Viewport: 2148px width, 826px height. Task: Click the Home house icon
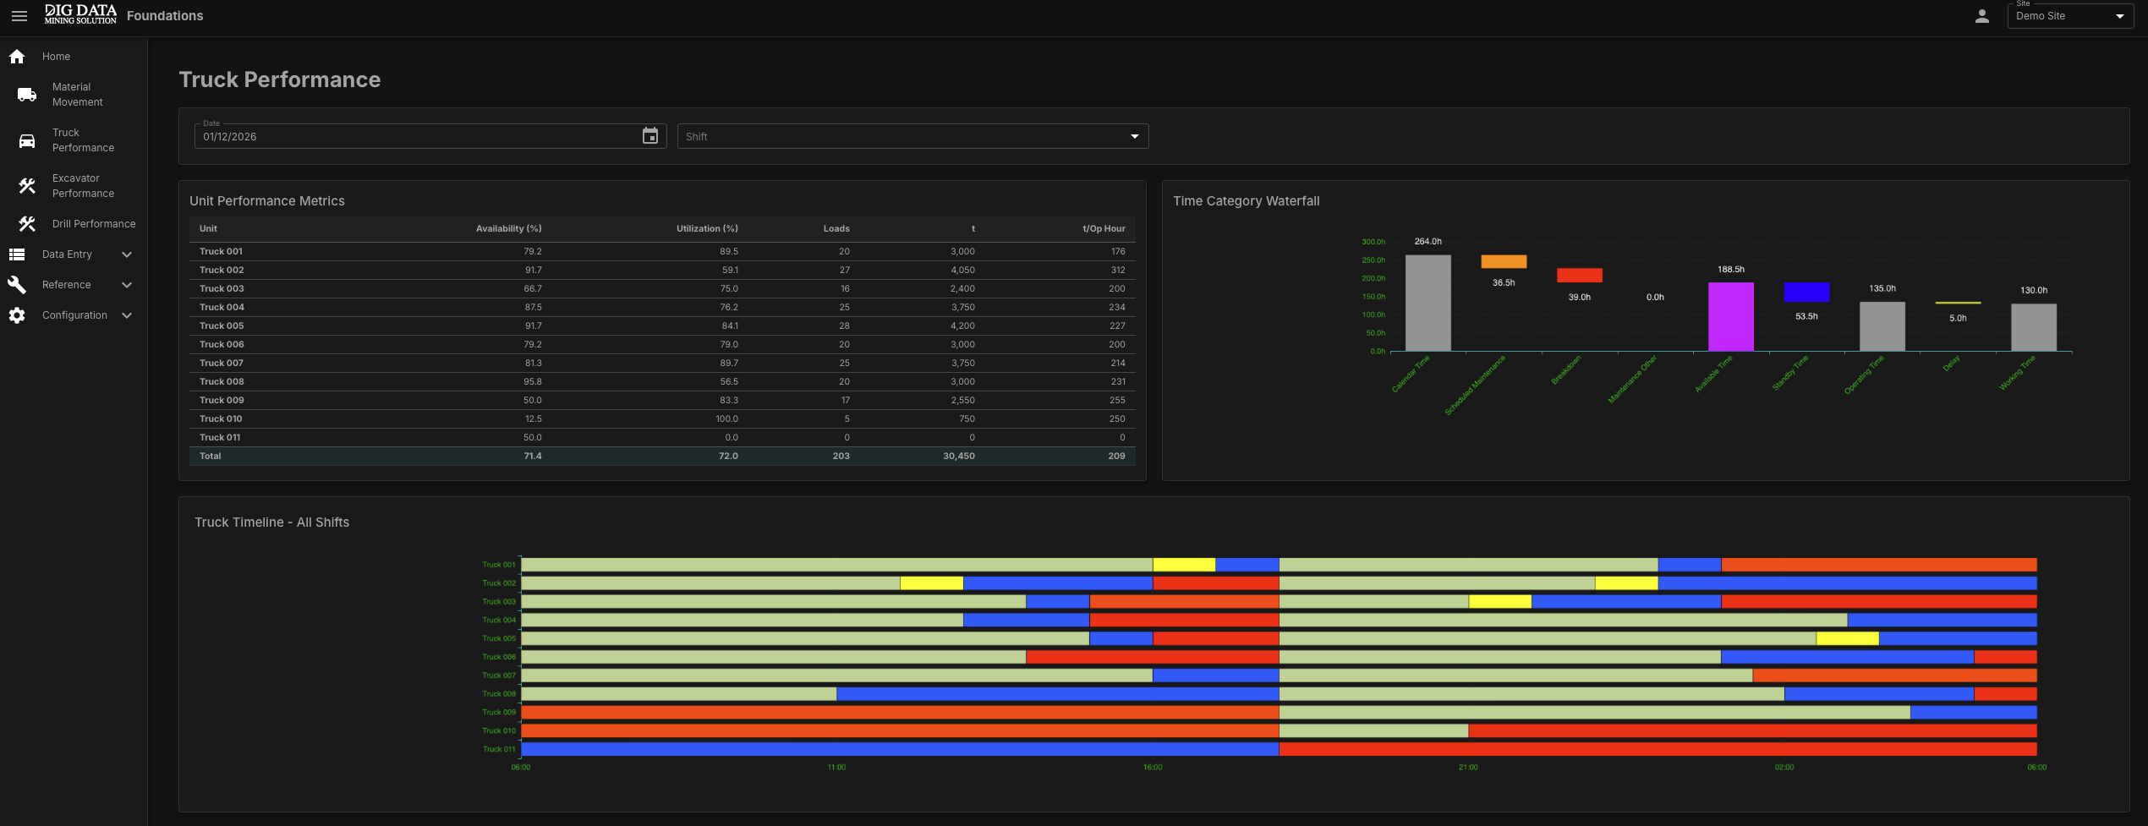pos(17,57)
